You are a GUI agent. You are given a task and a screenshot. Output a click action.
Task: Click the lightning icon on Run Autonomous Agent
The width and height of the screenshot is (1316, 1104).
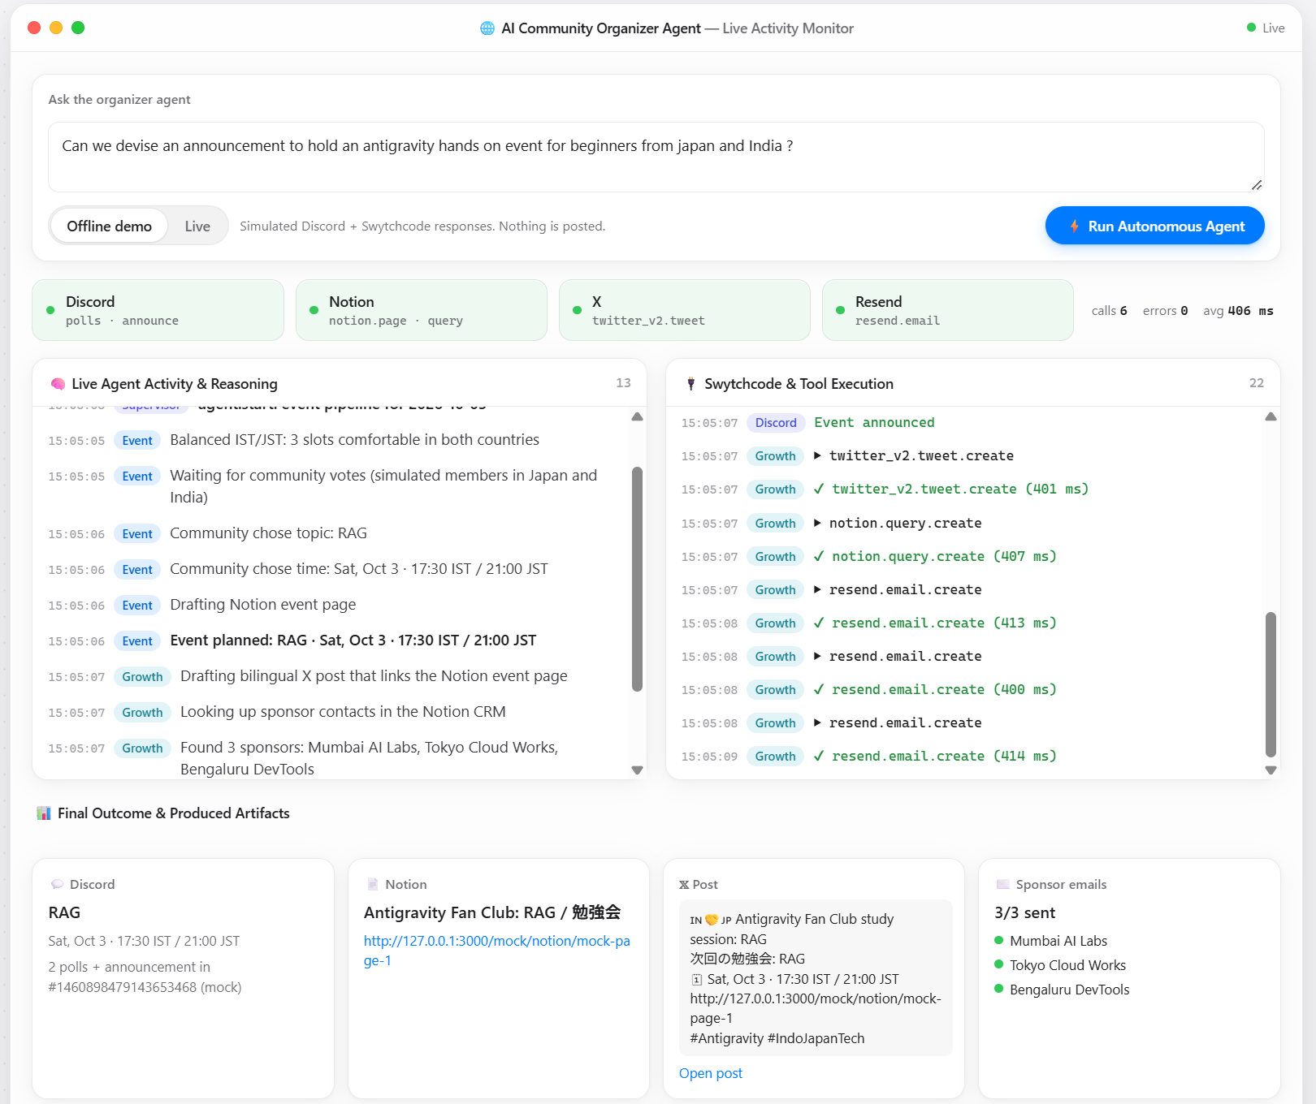(x=1075, y=226)
